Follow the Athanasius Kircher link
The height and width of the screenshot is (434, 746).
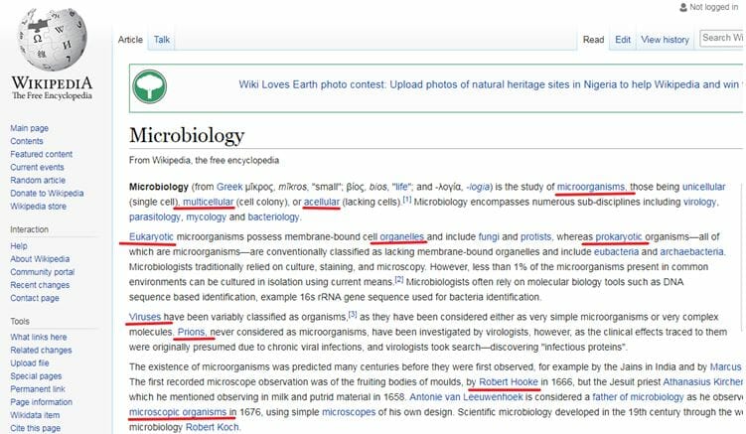[x=703, y=382]
